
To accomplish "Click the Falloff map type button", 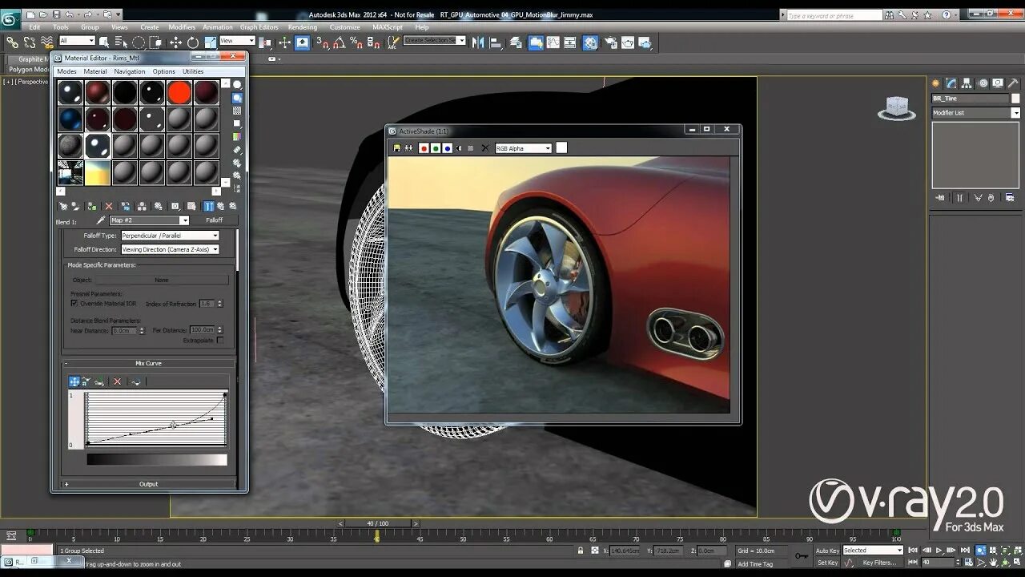I will 214,220.
